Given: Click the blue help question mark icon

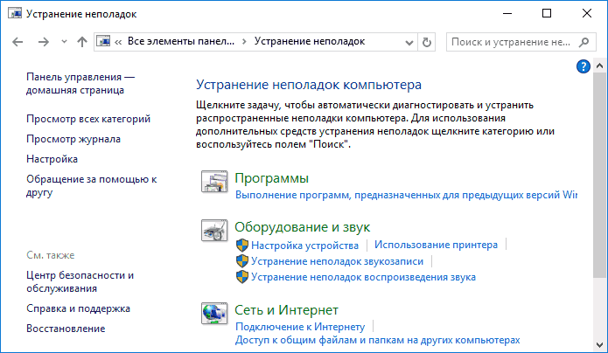Looking at the screenshot, I should [x=584, y=67].
